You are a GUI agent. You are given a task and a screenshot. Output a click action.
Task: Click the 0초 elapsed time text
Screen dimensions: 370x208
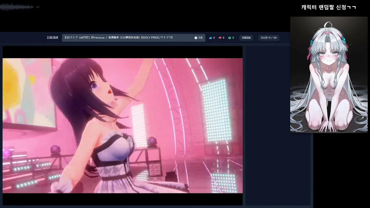(x=201, y=38)
